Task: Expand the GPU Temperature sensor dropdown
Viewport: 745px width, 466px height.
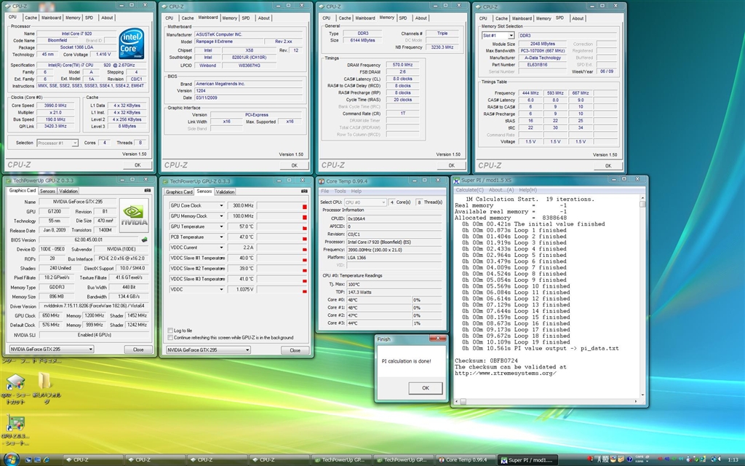Action: [x=222, y=226]
